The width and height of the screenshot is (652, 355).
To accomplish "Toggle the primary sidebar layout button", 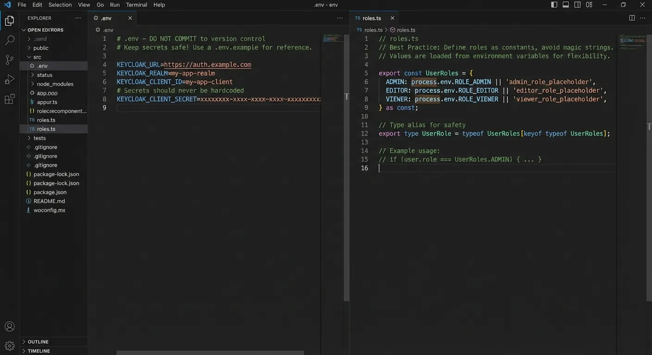I will (554, 5).
